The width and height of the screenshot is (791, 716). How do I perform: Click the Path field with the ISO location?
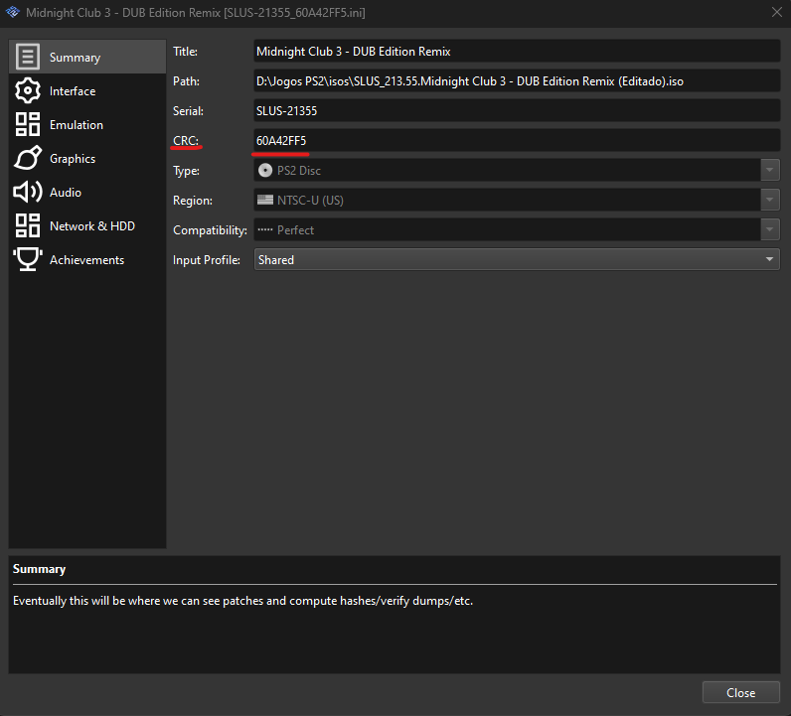[x=517, y=81]
